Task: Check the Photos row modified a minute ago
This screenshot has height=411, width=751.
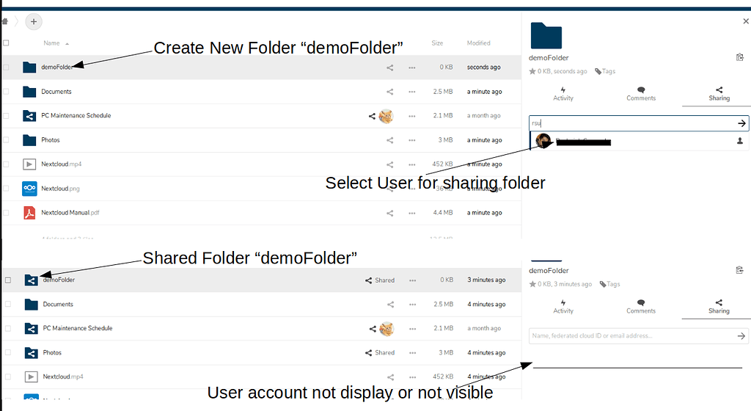Action: pyautogui.click(x=6, y=140)
